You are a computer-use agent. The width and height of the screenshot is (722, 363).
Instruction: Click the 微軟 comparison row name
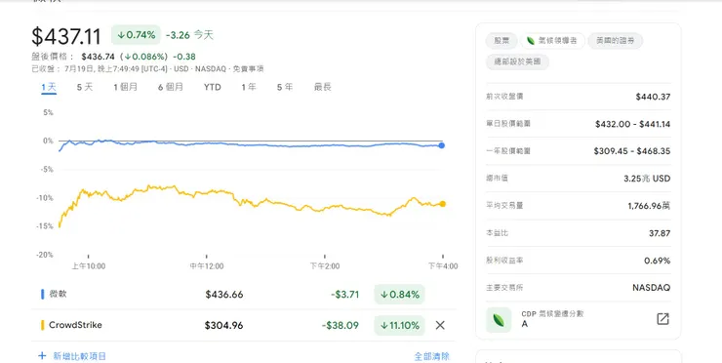pos(58,294)
